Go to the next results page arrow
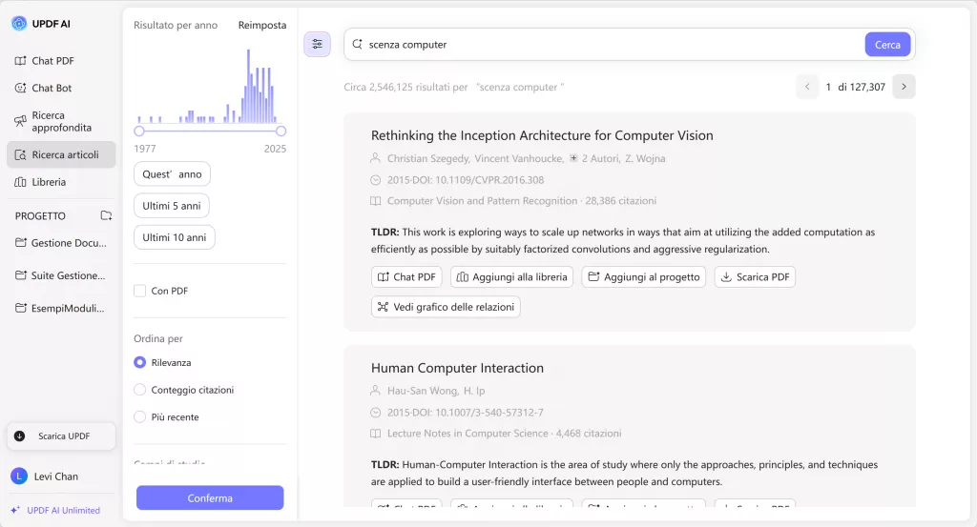 [x=904, y=87]
